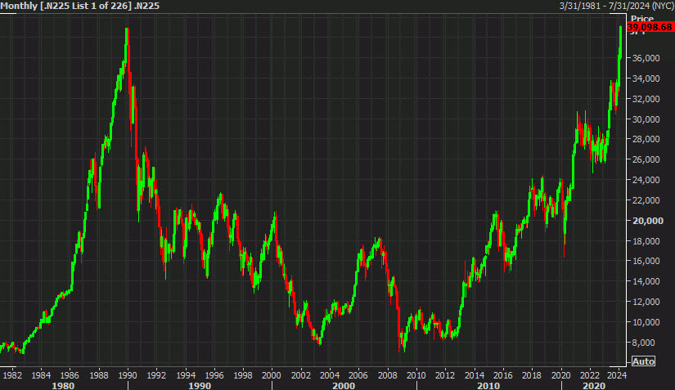Click the 2014 year label on time axis
The image size is (675, 390).
tap(474, 375)
